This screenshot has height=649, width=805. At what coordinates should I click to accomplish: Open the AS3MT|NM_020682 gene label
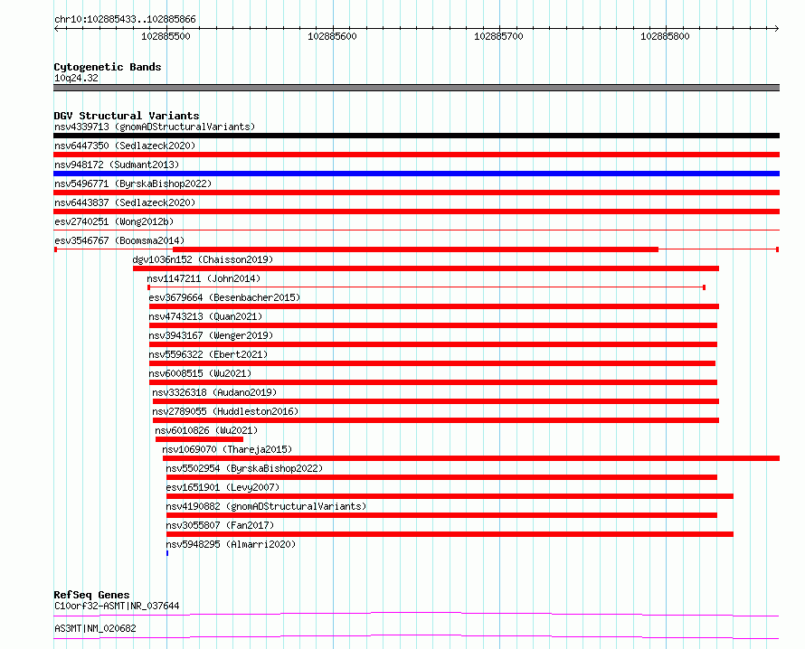[95, 628]
